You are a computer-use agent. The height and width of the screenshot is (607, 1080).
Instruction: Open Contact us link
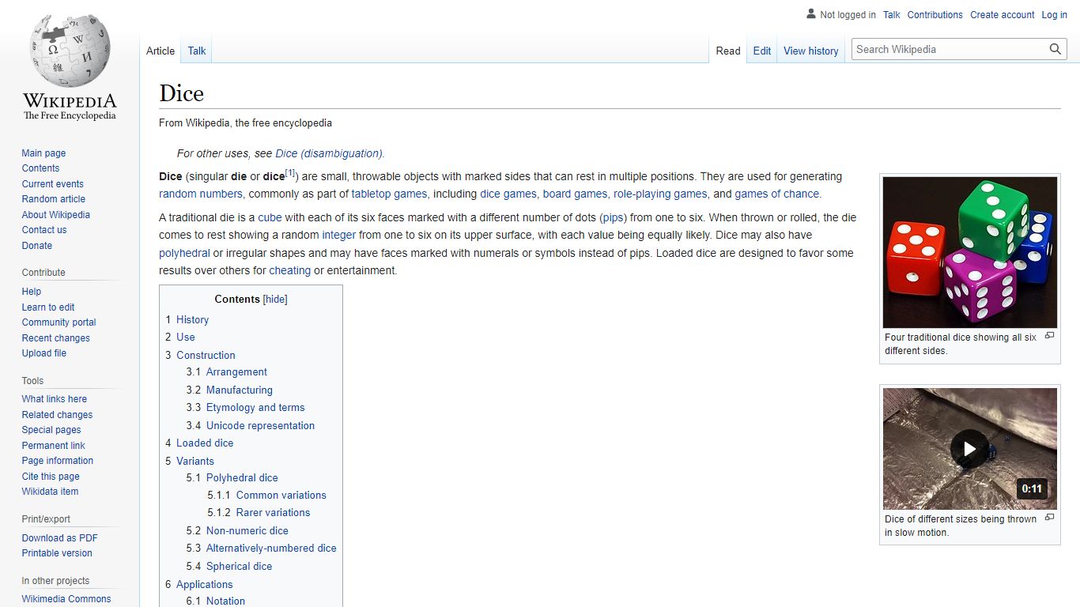click(44, 230)
